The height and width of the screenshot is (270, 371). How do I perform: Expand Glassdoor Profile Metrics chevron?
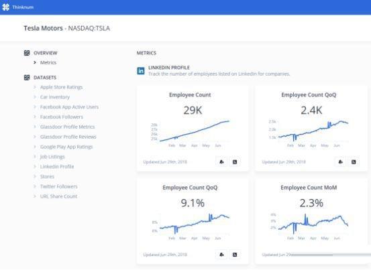pyautogui.click(x=35, y=127)
